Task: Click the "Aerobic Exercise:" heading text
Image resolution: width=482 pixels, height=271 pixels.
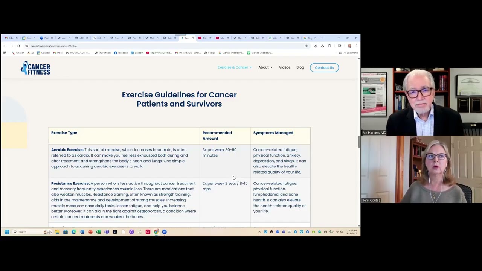Action: tap(67, 150)
